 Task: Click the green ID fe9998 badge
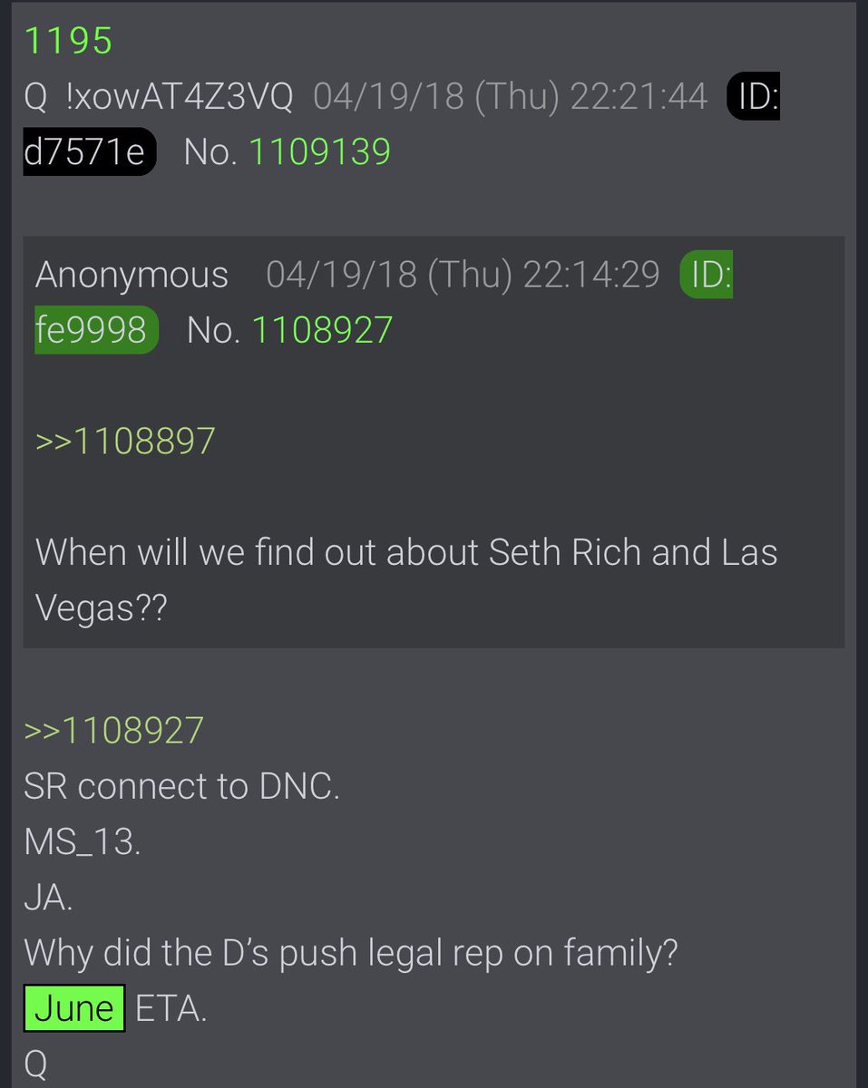pos(384,303)
